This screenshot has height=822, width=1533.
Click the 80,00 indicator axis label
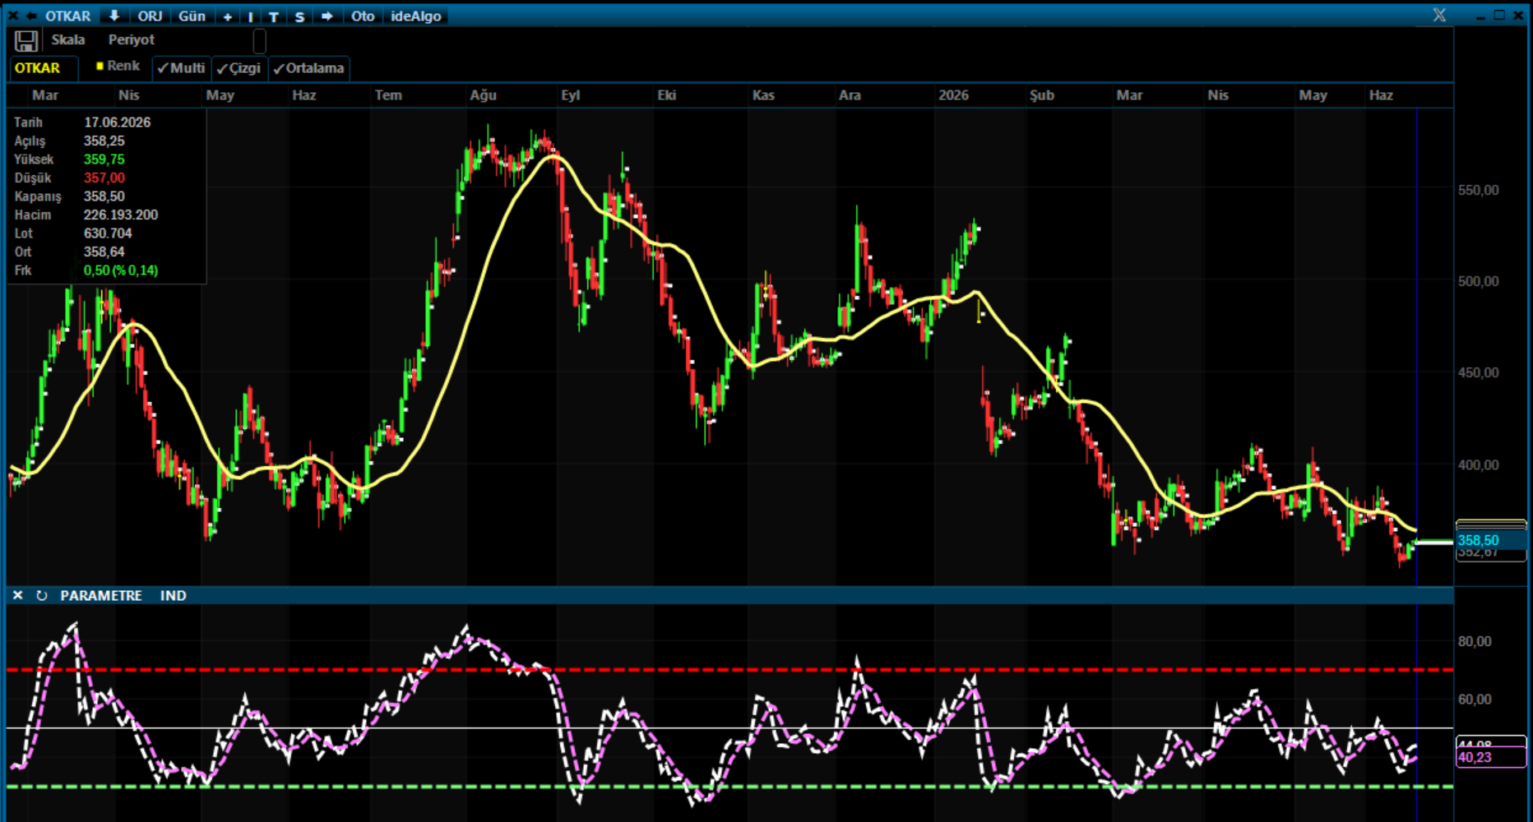[1475, 641]
